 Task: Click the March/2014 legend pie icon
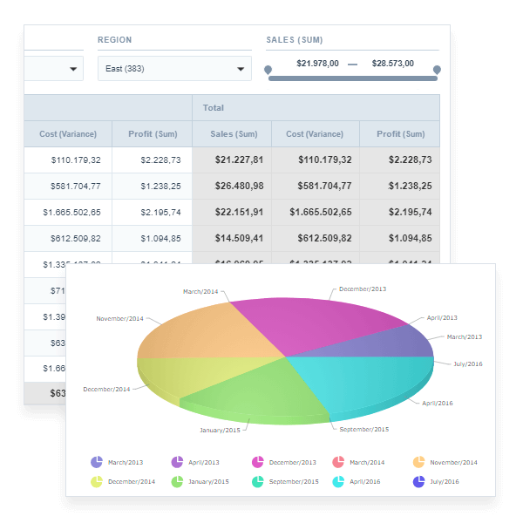[338, 463]
